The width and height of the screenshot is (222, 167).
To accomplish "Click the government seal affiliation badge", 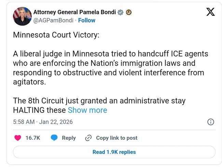I will [129, 12].
